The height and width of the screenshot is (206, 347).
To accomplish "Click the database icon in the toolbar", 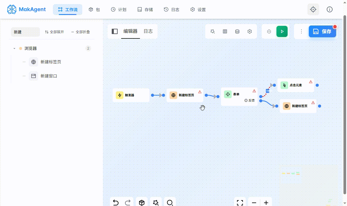I will [x=237, y=31].
